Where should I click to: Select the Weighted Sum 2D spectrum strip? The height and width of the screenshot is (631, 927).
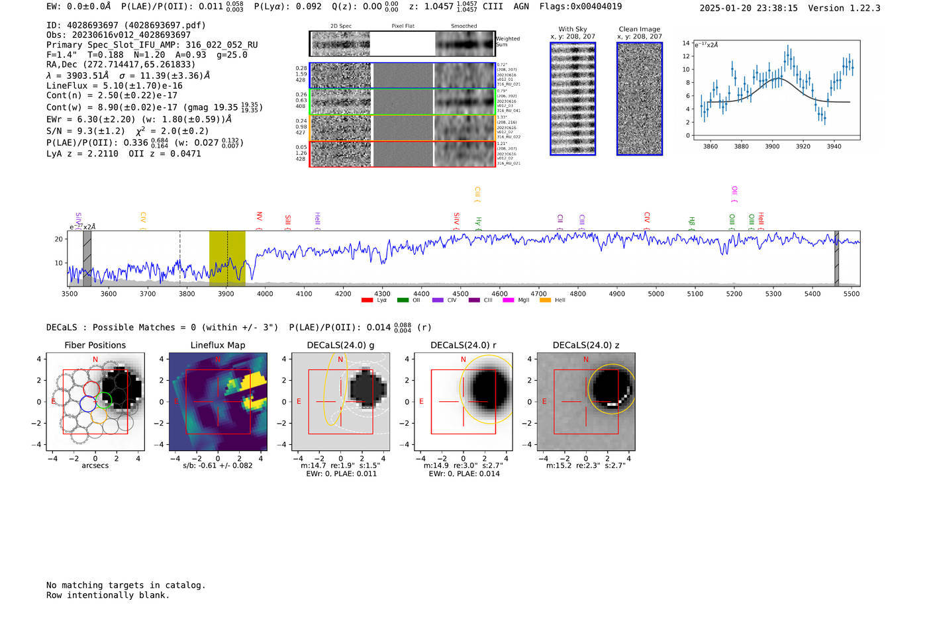pos(403,44)
